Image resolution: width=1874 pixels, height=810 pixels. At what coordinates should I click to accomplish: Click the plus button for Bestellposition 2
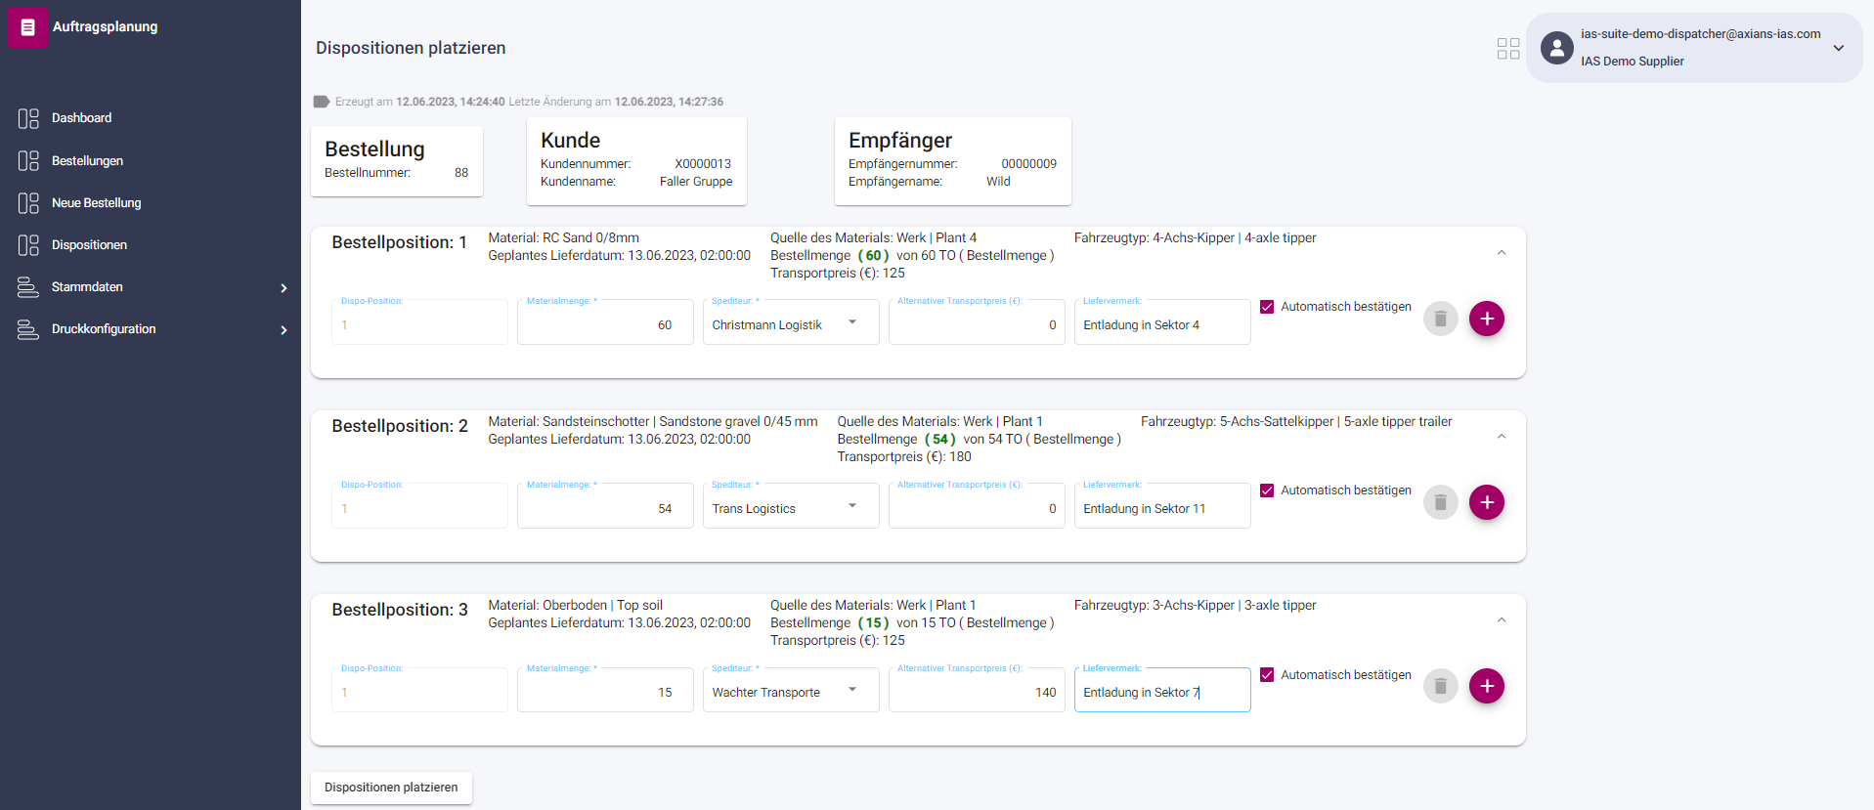[x=1486, y=502]
